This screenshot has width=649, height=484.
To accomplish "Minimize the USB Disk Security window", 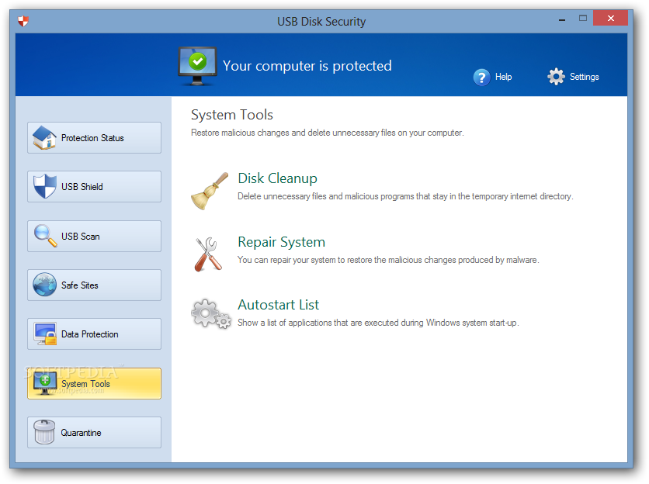I will [x=562, y=19].
